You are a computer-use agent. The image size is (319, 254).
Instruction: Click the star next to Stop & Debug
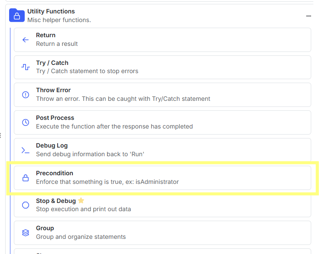(x=81, y=200)
